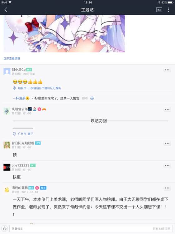View the anime illustration image

point(64,33)
